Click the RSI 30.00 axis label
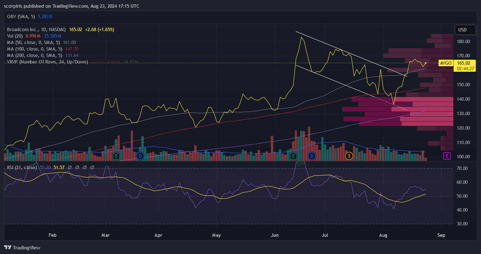The width and height of the screenshot is (481, 254). click(462, 224)
